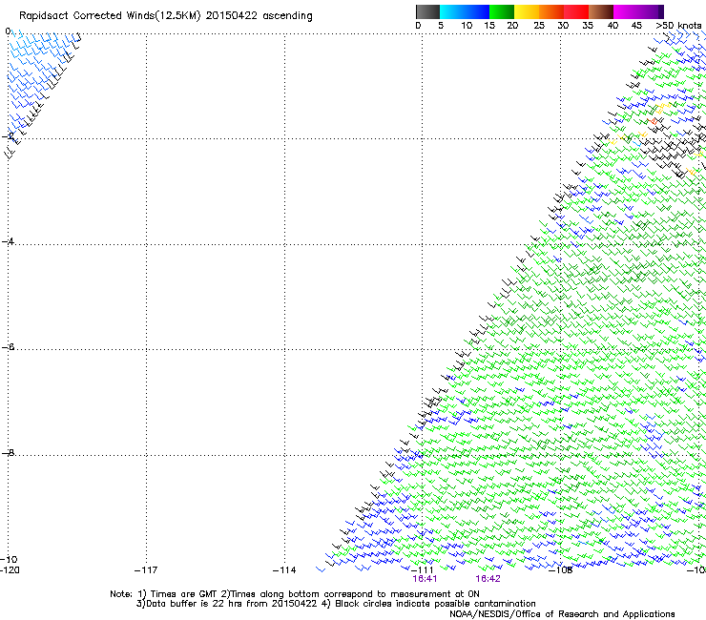Click the -117 longitude axis label

coord(146,570)
